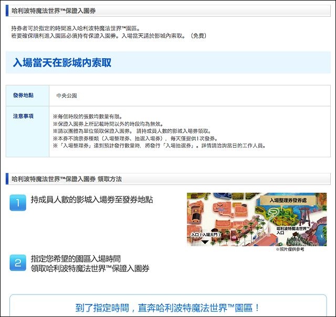Click the 注意事項 table label

point(23,116)
